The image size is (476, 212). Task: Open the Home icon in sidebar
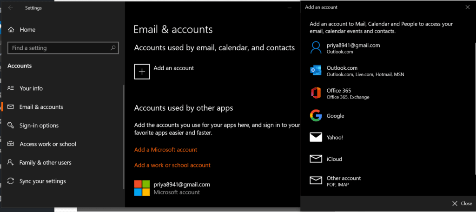coord(11,30)
